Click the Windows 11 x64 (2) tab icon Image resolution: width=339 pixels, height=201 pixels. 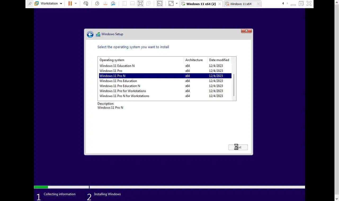pyautogui.click(x=183, y=4)
